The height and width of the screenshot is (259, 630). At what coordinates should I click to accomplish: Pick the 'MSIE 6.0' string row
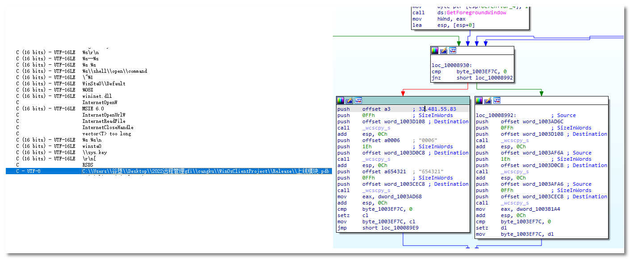coord(93,109)
